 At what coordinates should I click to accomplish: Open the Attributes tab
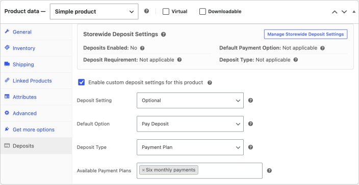tap(36, 97)
